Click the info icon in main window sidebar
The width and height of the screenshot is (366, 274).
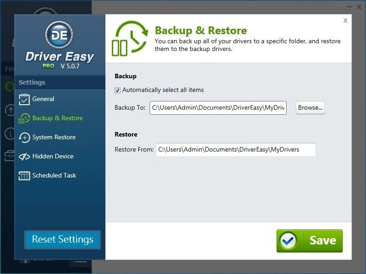[x=10, y=134]
